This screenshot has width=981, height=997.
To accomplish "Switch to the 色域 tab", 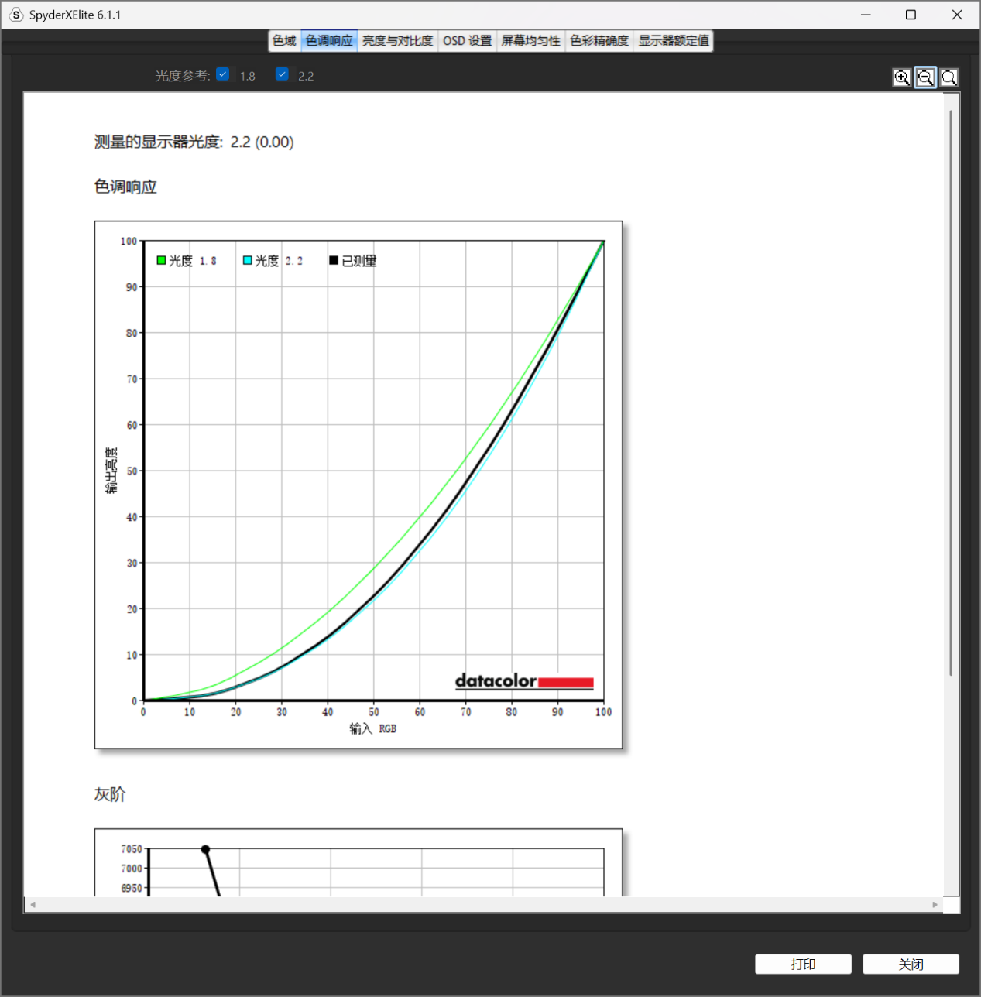I will [x=284, y=41].
